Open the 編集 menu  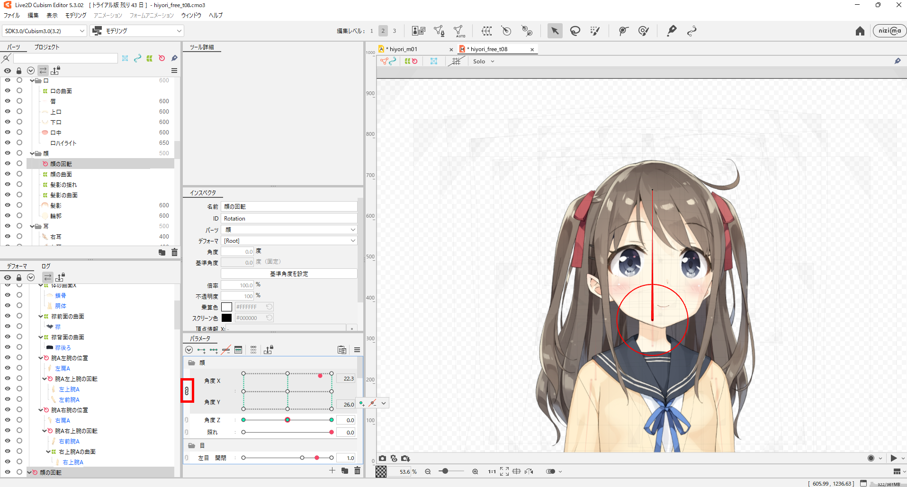33,15
